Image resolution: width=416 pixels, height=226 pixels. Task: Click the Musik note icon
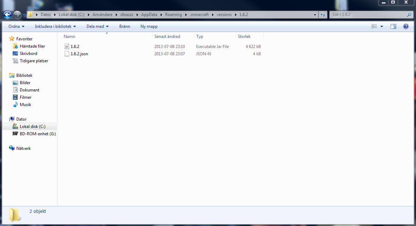[15, 105]
